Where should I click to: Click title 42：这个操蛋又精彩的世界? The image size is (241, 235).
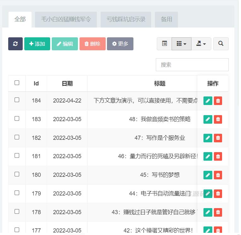click(158, 230)
